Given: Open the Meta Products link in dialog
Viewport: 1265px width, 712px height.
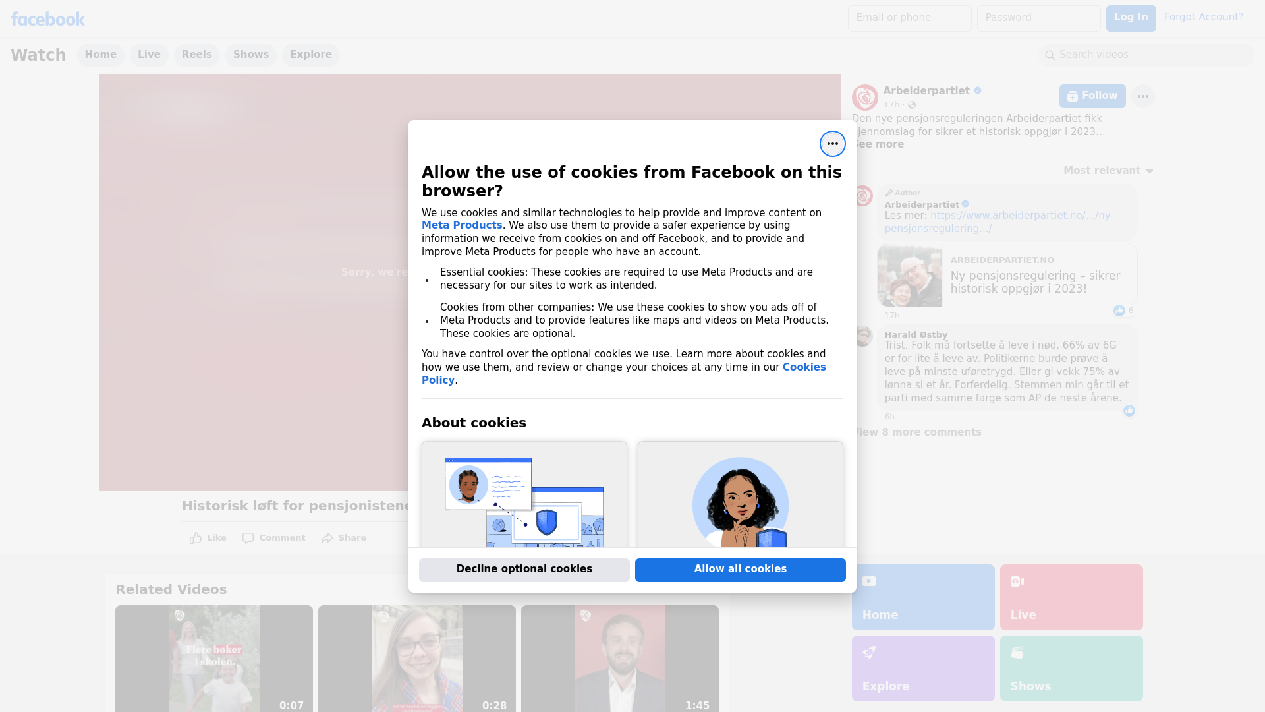Looking at the screenshot, I should pyautogui.click(x=462, y=225).
